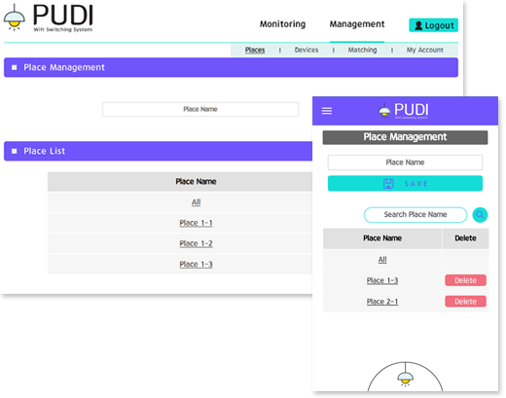Switch to the Devices sub-tab
Image resolution: width=506 pixels, height=398 pixels.
click(x=307, y=50)
